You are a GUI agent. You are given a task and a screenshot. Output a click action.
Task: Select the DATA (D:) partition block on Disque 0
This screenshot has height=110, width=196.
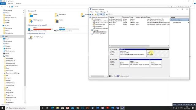133,53
